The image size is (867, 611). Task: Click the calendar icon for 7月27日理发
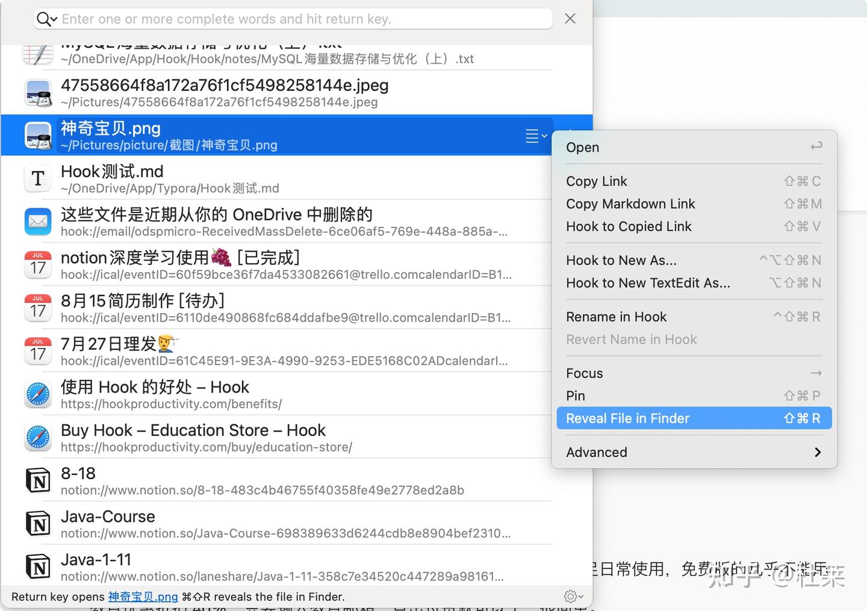pyautogui.click(x=37, y=351)
